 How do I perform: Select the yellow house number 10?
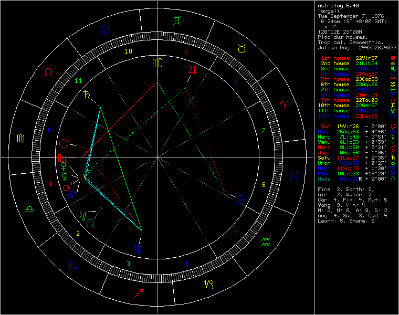pos(128,51)
